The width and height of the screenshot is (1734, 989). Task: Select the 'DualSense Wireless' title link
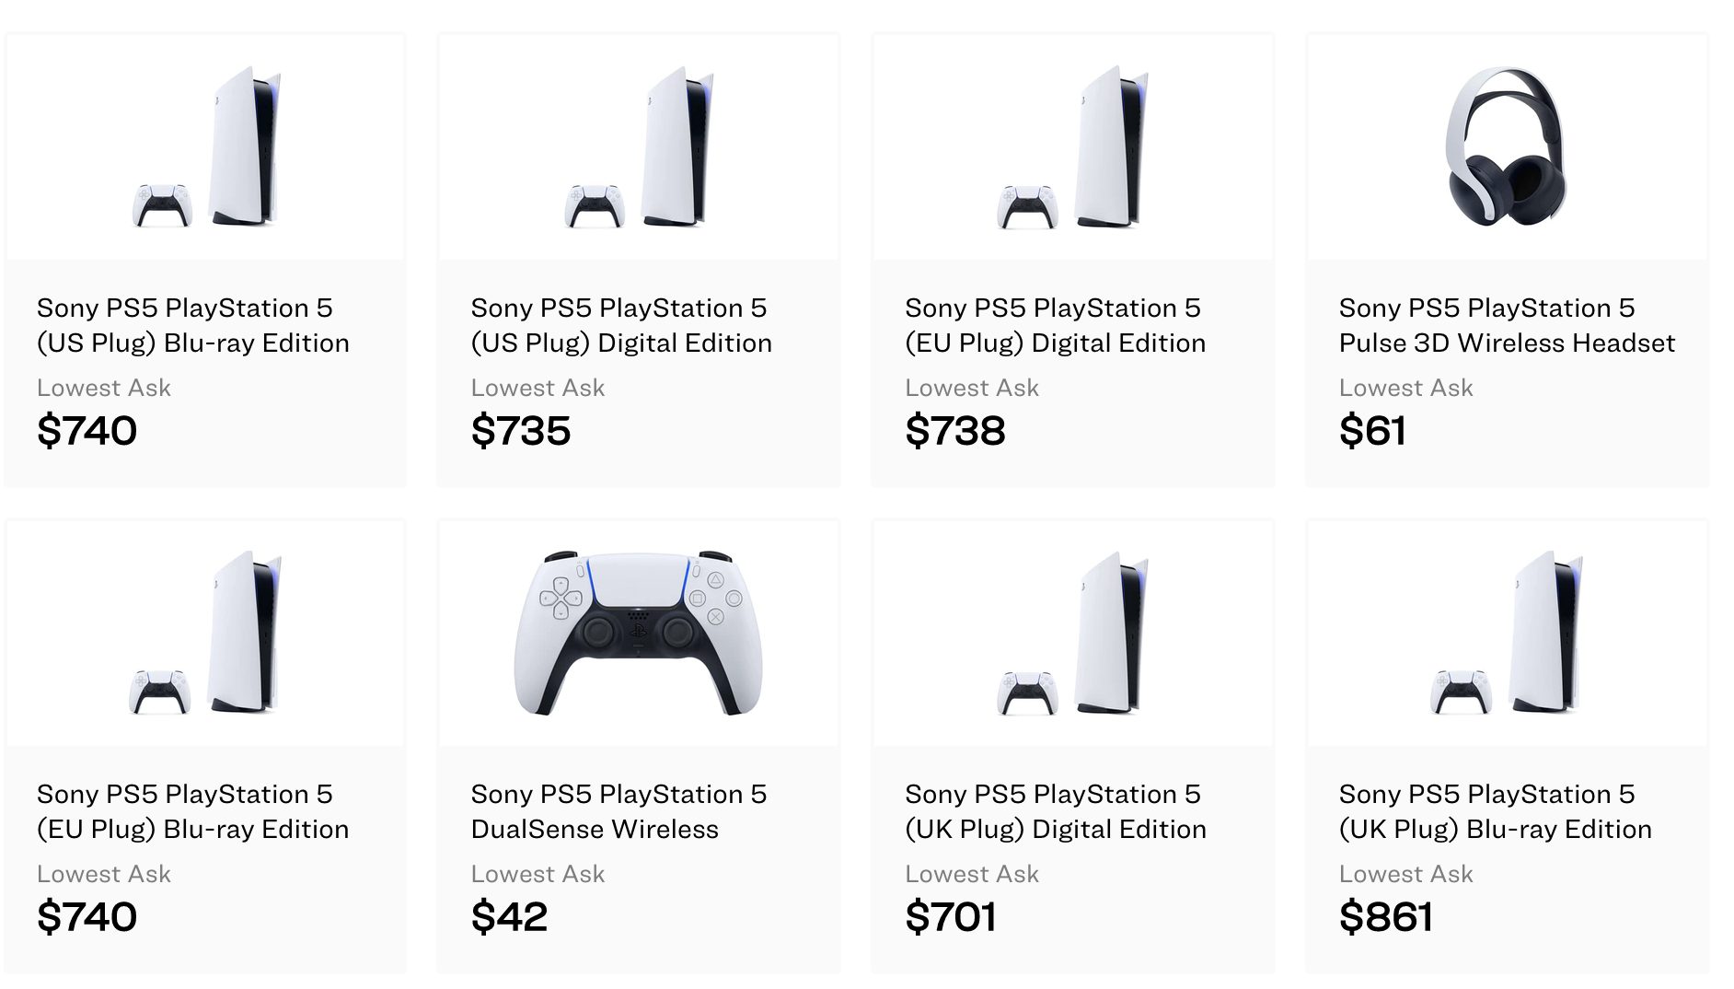(618, 811)
